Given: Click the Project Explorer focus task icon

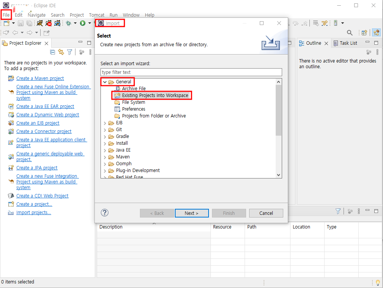Looking at the screenshot, I should [x=82, y=52].
